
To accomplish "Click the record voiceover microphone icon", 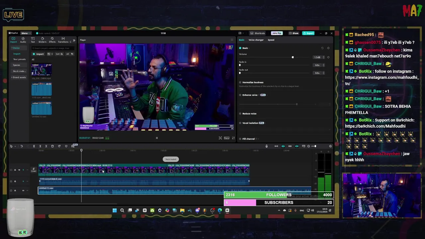I will pos(266,146).
